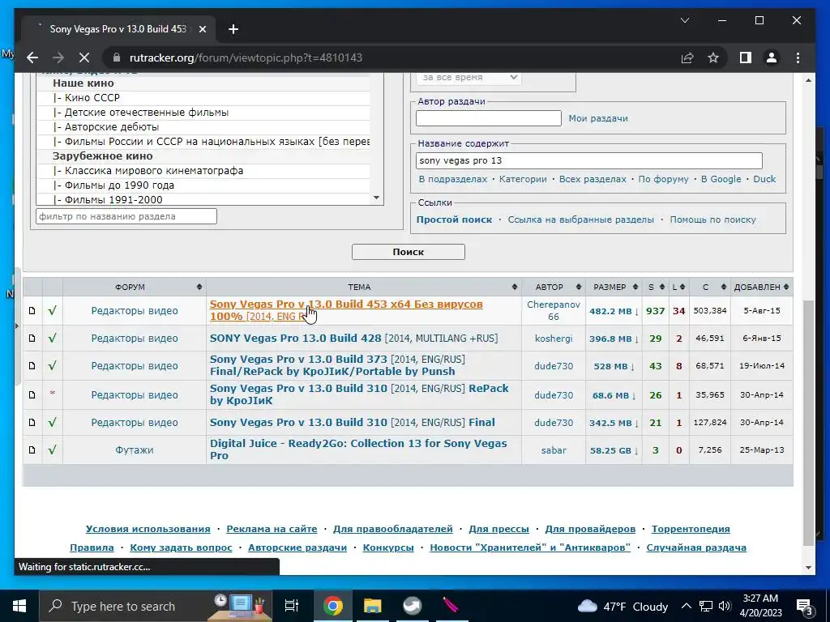Sort results by the 'ДОБАВЛЕН' column
This screenshot has width=830, height=622.
tap(761, 287)
